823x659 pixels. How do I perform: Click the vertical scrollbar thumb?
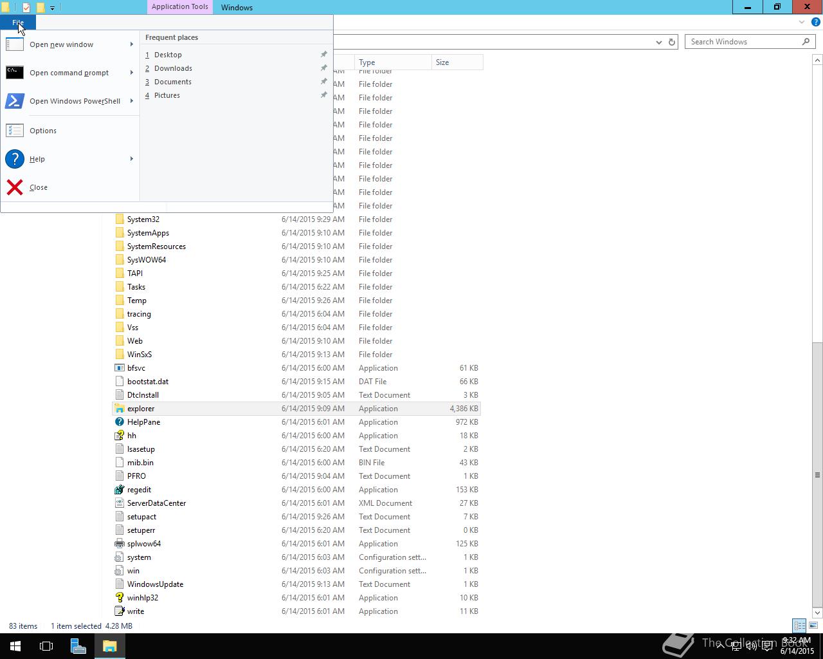[x=817, y=475]
